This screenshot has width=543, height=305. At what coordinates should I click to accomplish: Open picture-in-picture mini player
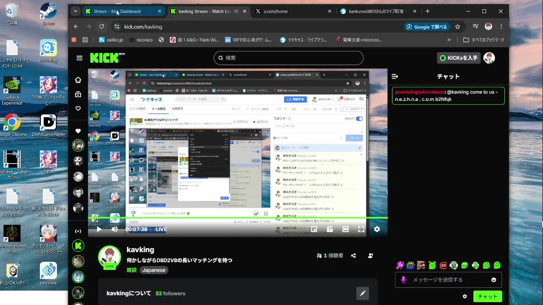click(314, 229)
